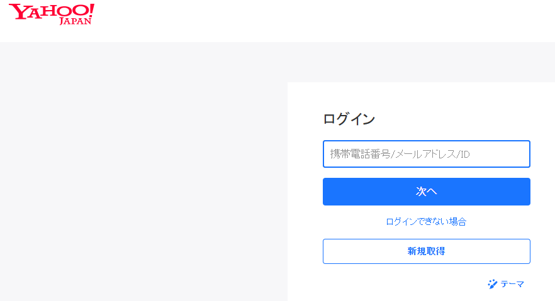Focus the 携帯電話番号/メールアドレス/ID input field
Viewport: 555px width, 301px height.
click(426, 154)
